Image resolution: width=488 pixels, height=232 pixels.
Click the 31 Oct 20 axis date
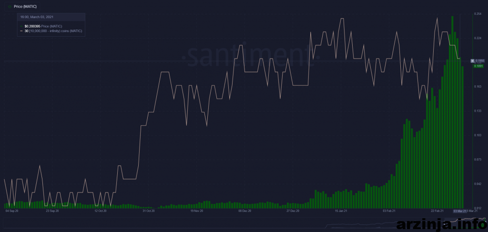150,210
